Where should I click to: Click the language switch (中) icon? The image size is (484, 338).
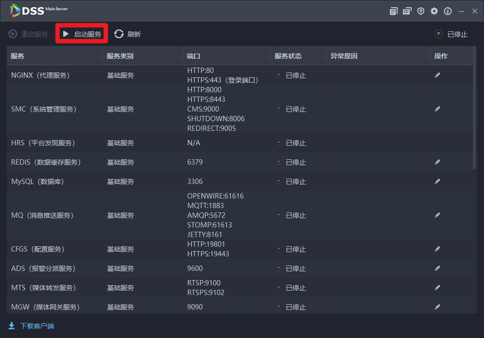pos(407,11)
